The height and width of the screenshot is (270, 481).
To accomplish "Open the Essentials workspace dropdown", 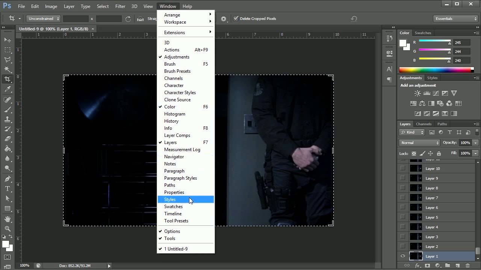I will [x=455, y=18].
